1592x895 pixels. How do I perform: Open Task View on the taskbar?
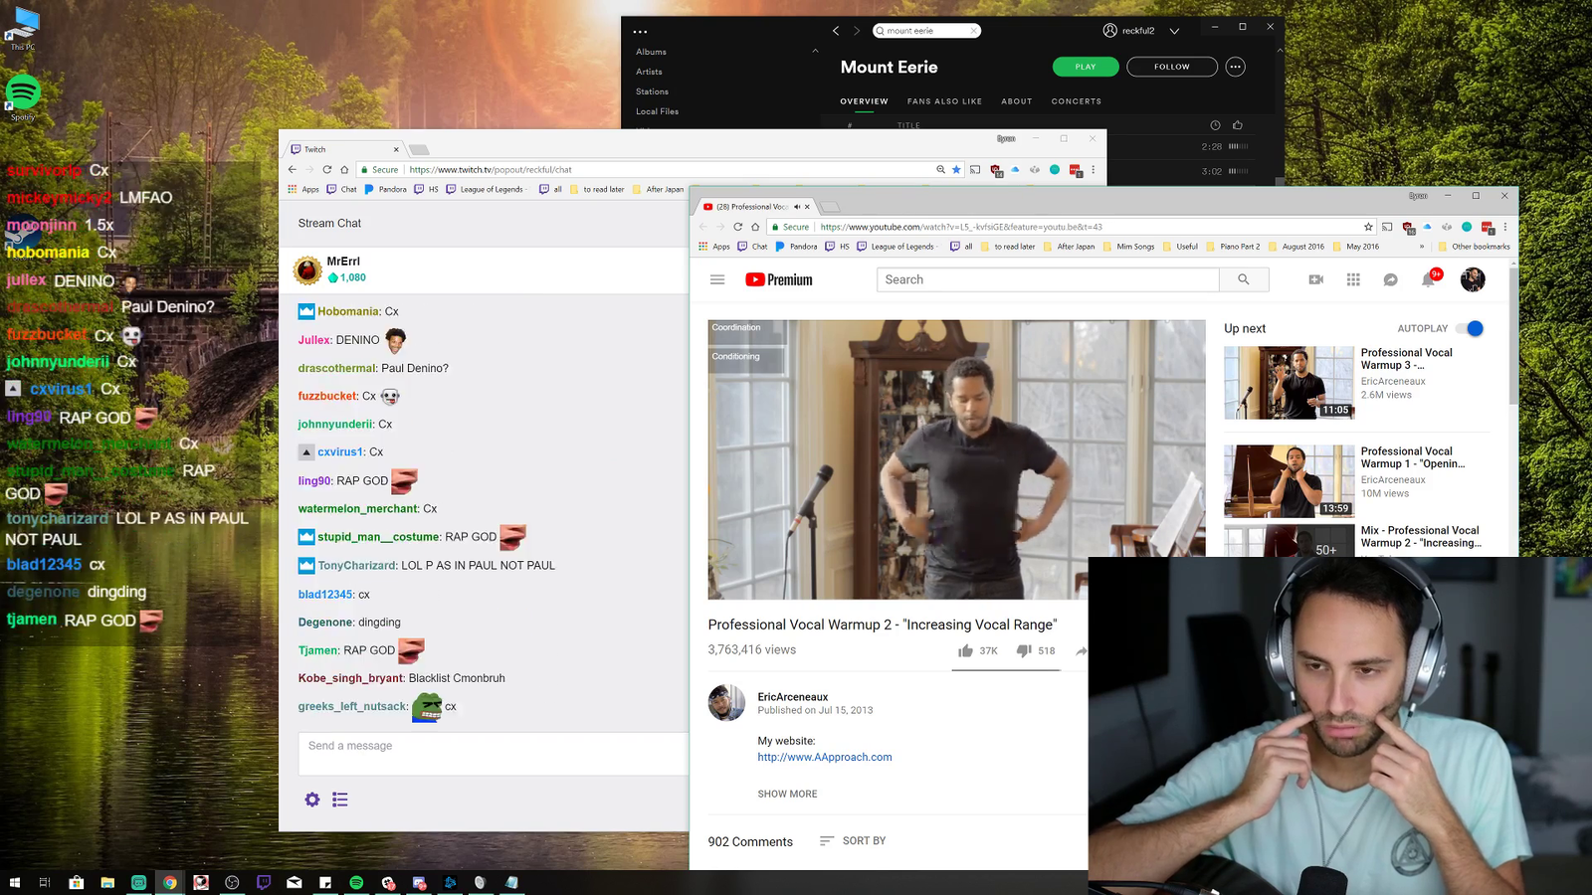(x=45, y=882)
